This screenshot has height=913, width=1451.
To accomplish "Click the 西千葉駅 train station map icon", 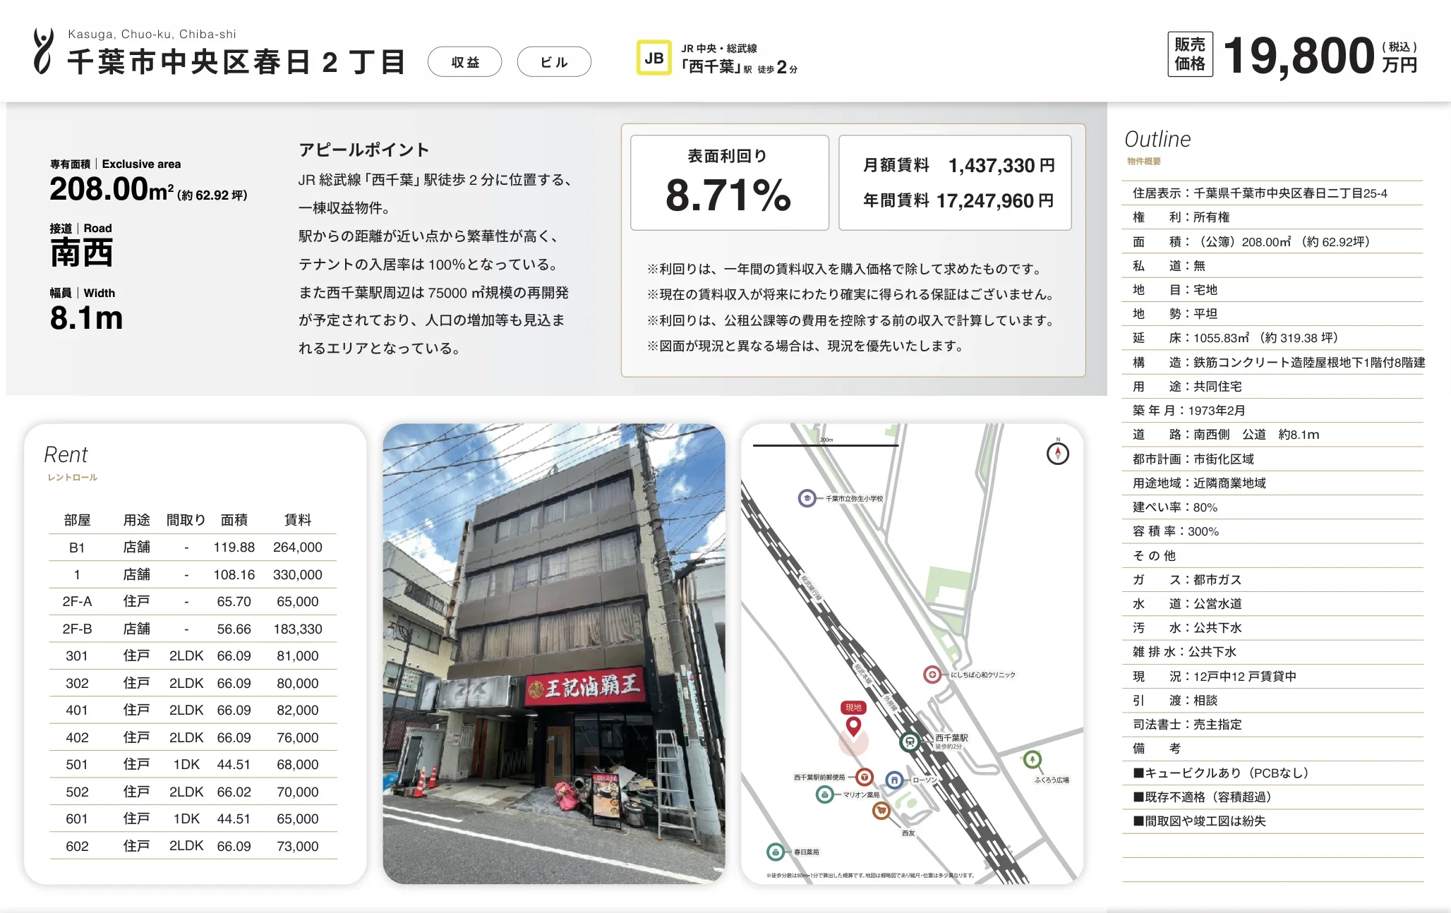I will pyautogui.click(x=910, y=742).
